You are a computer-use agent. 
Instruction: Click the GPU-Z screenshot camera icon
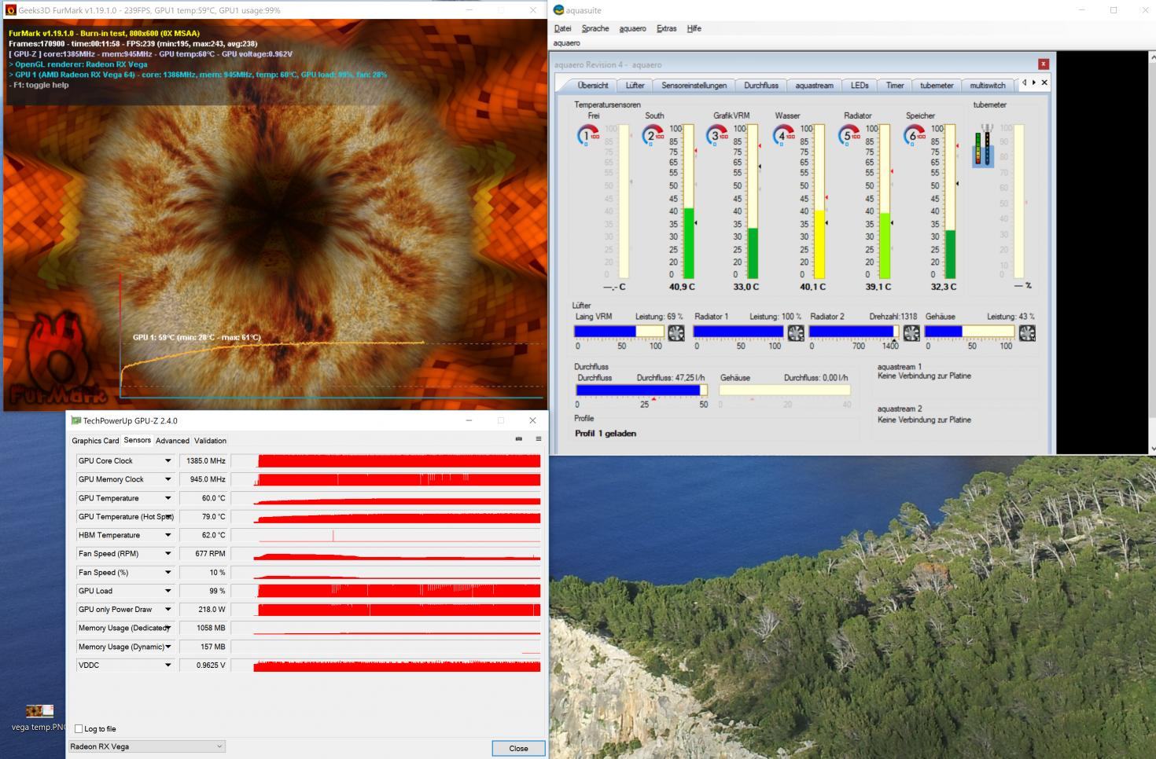tap(518, 439)
